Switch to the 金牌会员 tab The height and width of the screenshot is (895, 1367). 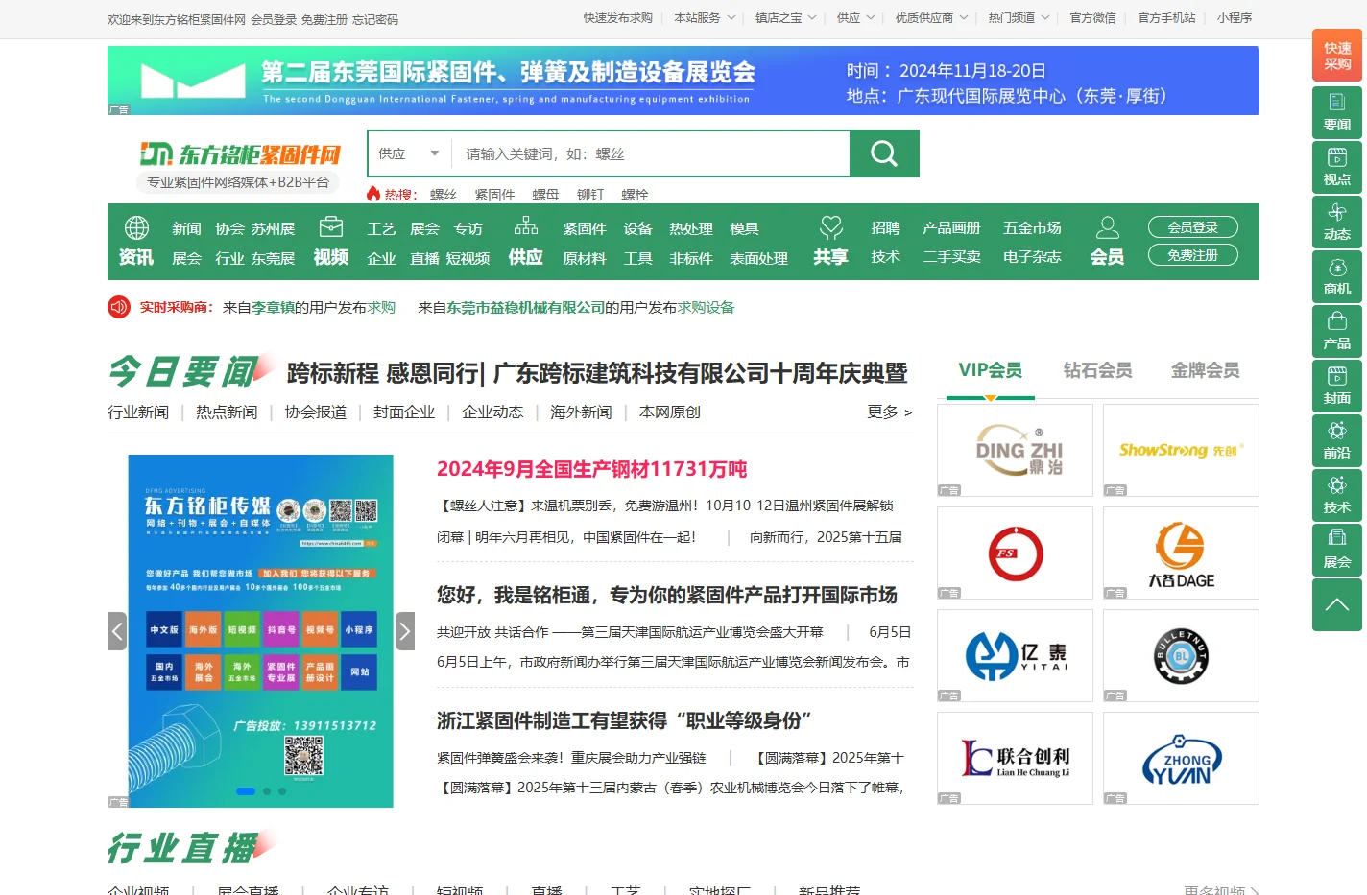coord(1205,370)
